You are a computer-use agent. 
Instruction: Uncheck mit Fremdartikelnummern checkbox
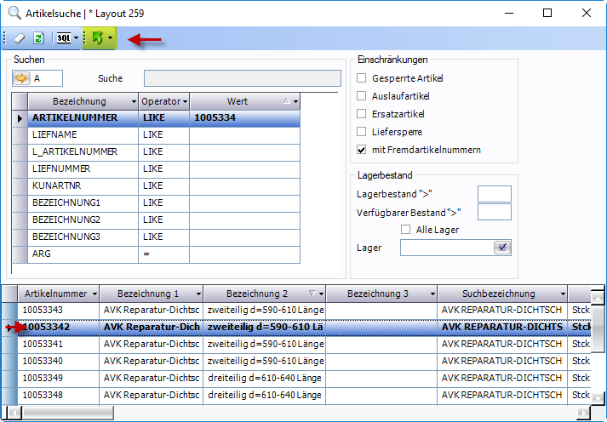click(x=362, y=150)
